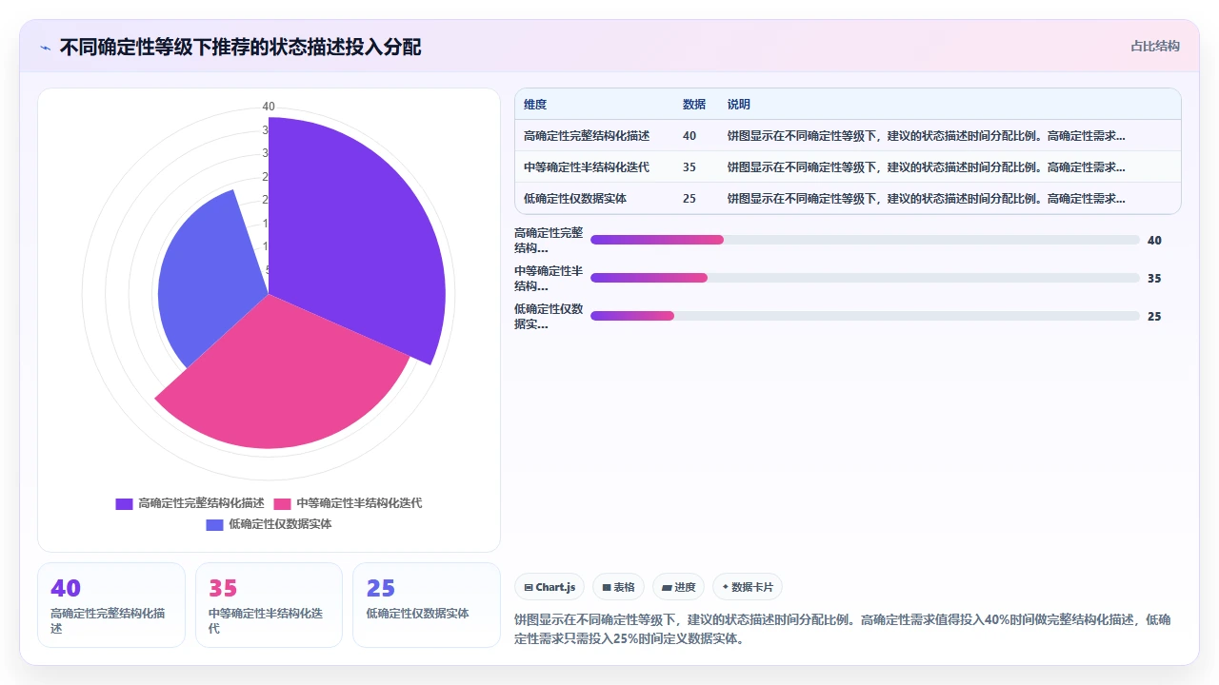The width and height of the screenshot is (1219, 685).
Task: Open the Chart.js tag
Action: pos(550,587)
